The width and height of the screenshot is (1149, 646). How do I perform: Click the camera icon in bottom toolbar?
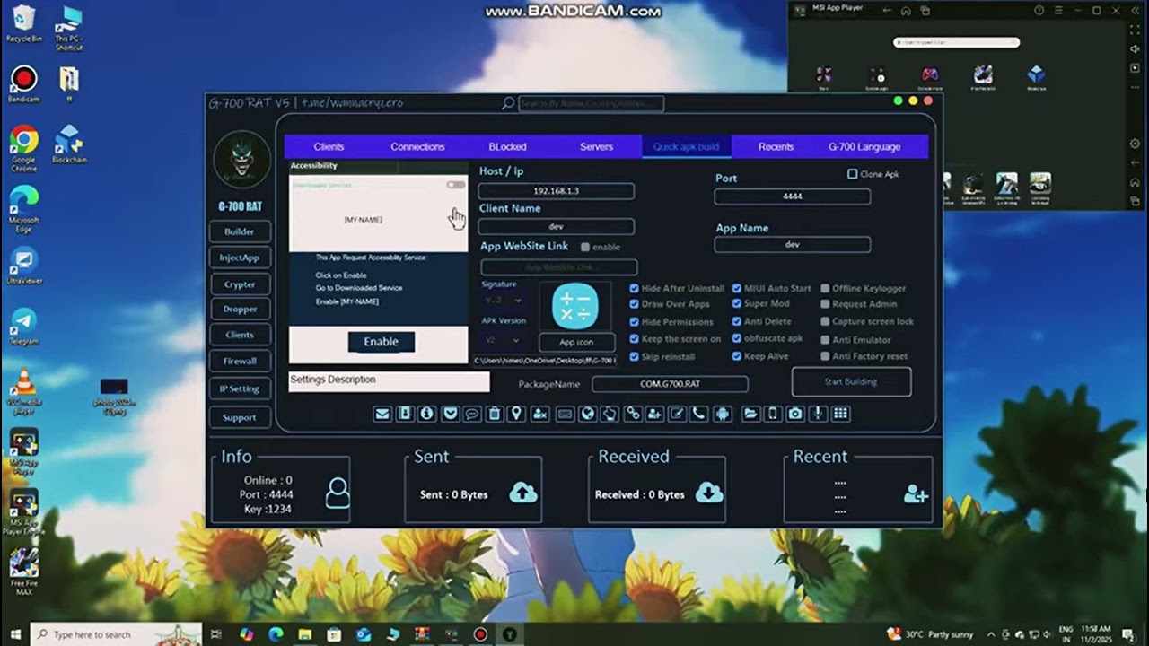click(x=795, y=414)
